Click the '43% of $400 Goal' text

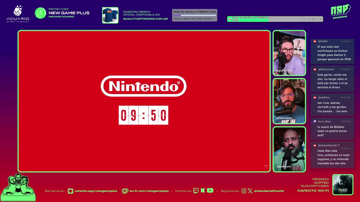[x=312, y=19]
